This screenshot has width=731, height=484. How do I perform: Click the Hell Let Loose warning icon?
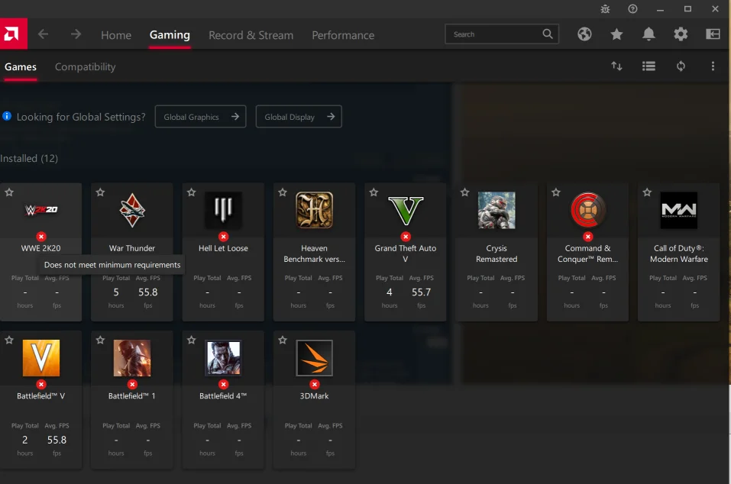click(x=223, y=237)
